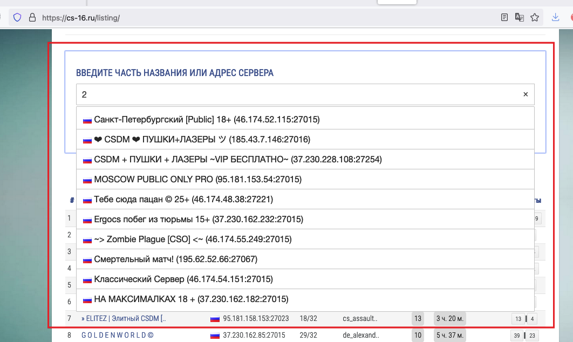Click the Russian flag in ELITEZ row
The width and height of the screenshot is (573, 342).
(x=215, y=319)
